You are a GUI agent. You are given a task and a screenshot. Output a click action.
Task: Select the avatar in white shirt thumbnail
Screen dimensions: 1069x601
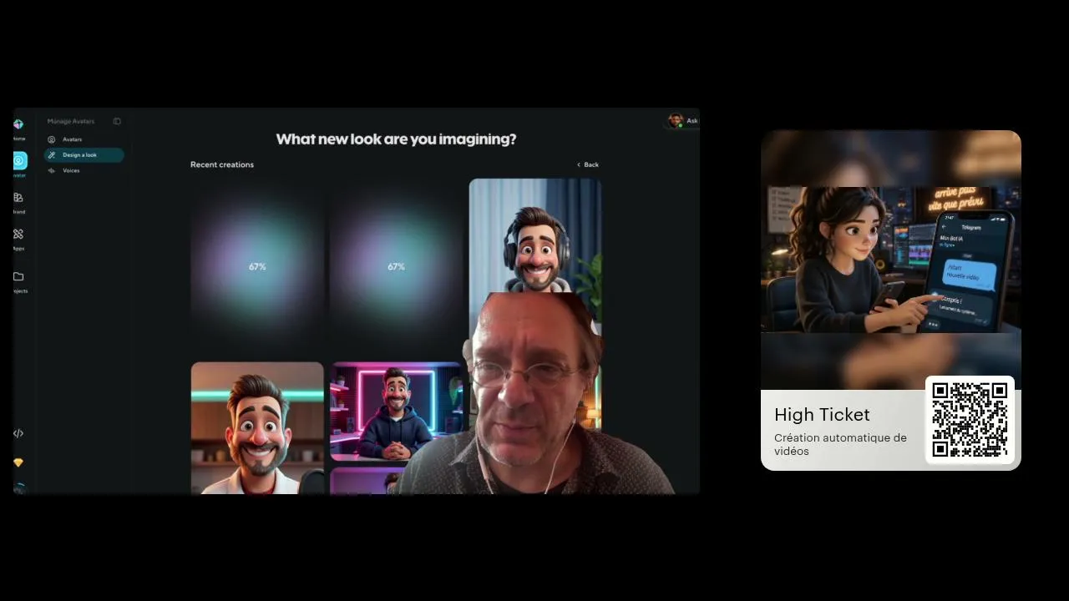pyautogui.click(x=257, y=427)
